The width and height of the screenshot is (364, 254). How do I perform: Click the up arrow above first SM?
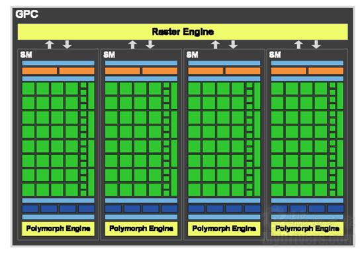click(x=50, y=44)
